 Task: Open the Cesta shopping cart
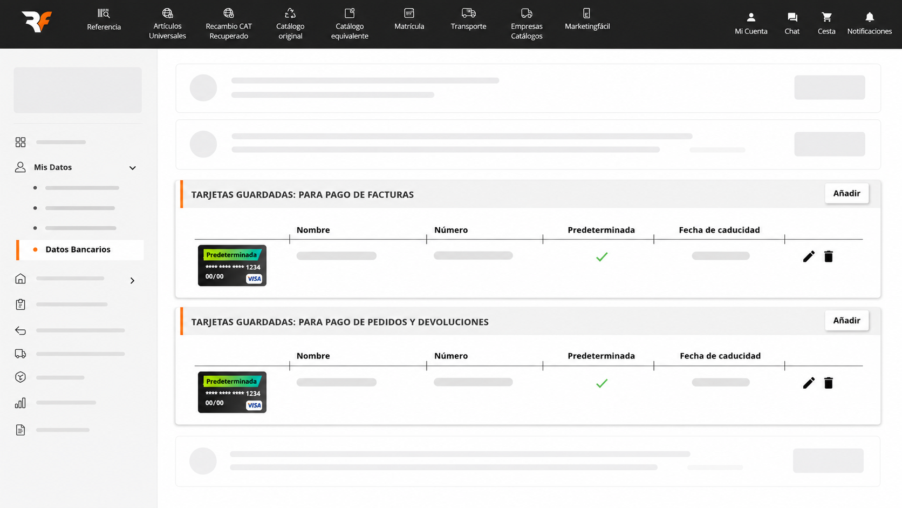[x=826, y=24]
